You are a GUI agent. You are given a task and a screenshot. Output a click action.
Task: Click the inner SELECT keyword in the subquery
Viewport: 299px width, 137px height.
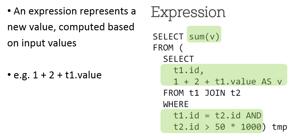(178, 59)
